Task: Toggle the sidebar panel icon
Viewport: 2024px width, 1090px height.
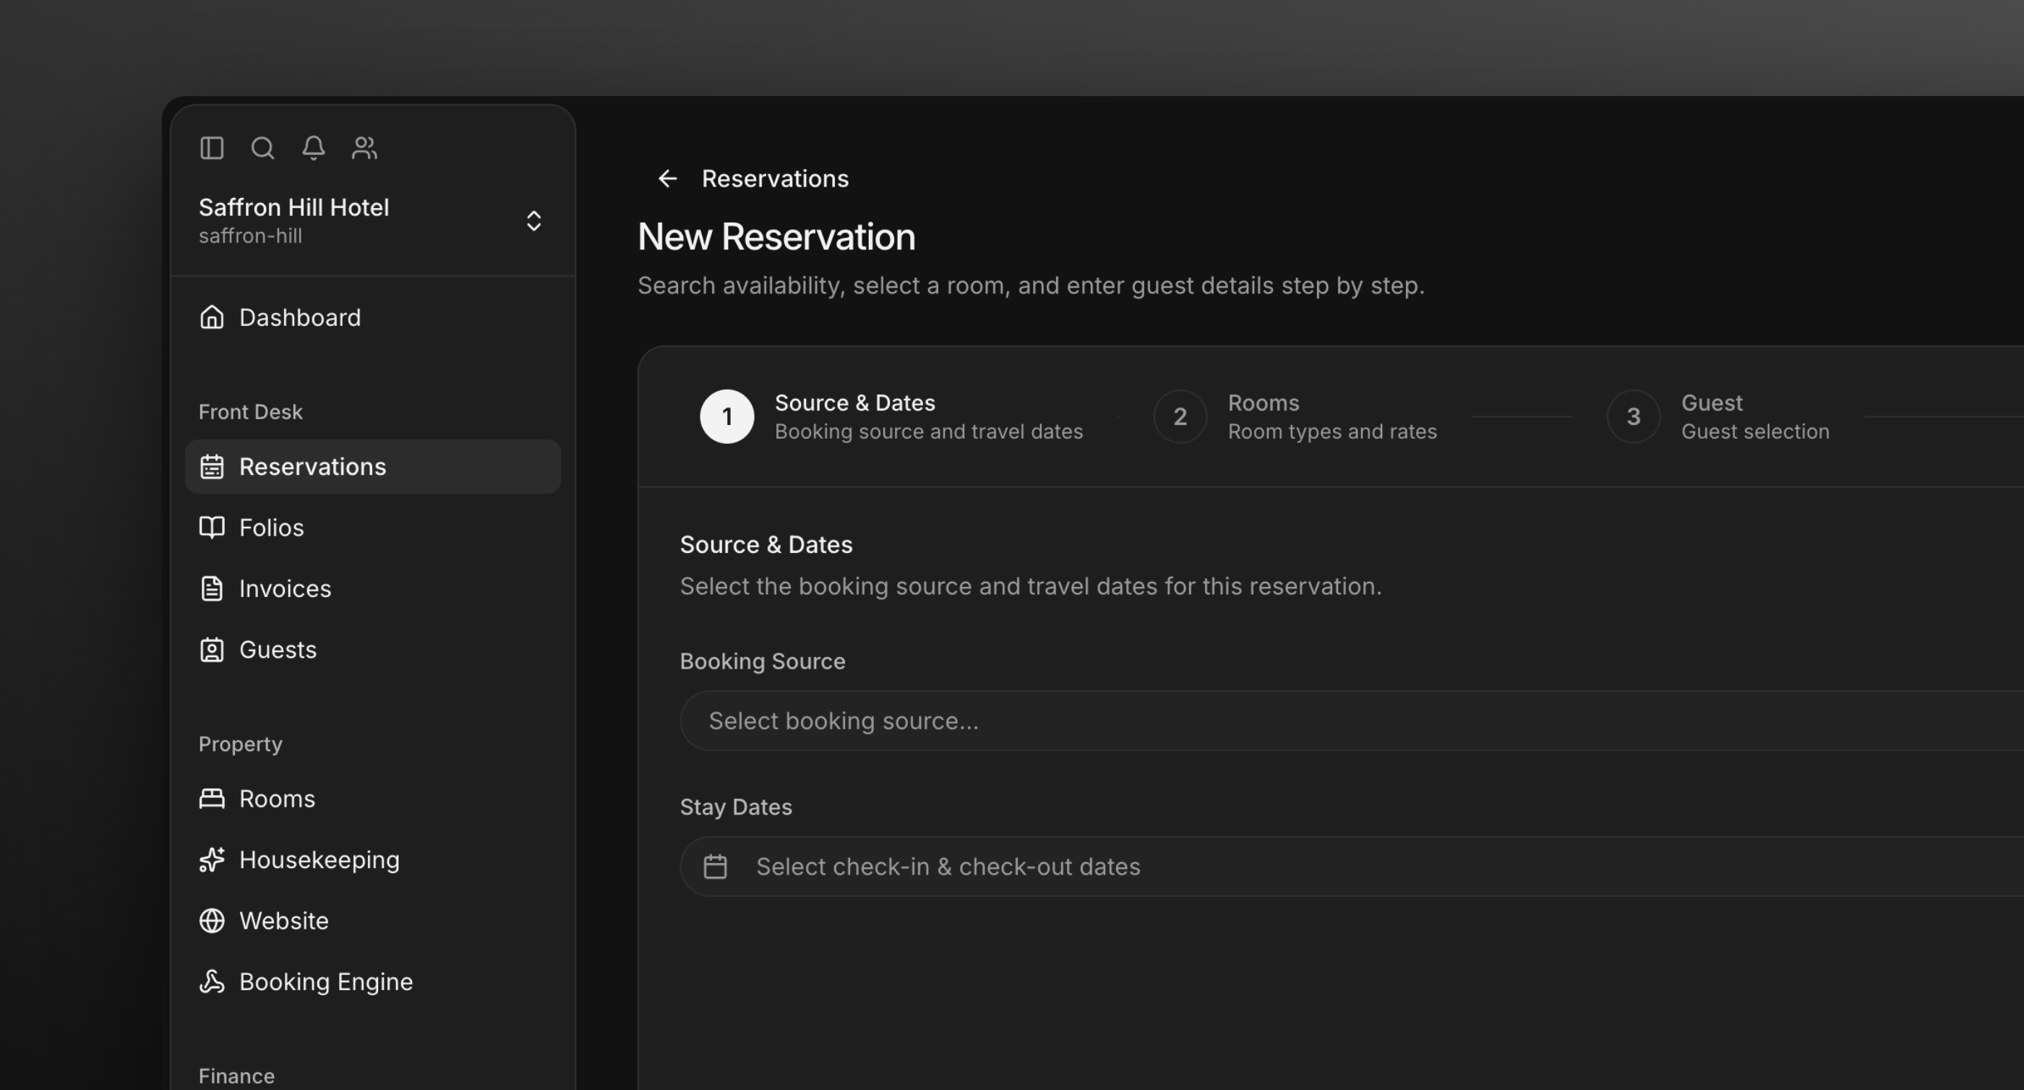Action: [211, 147]
